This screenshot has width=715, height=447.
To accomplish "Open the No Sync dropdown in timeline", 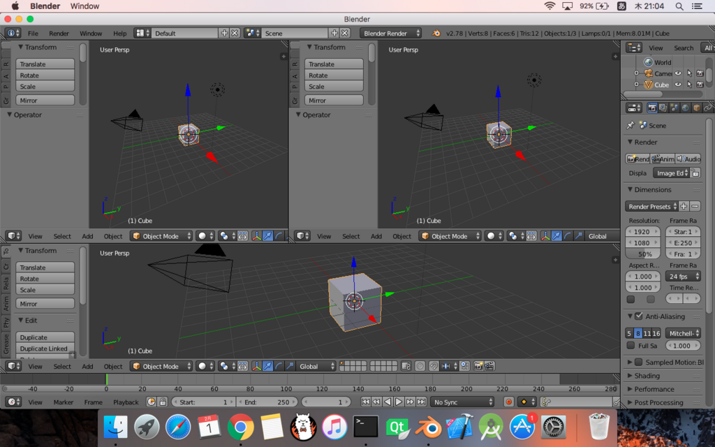I will point(463,402).
